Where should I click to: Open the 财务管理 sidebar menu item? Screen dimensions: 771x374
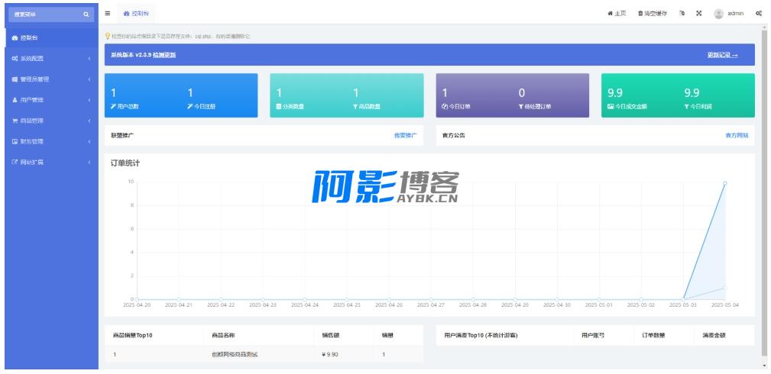[51, 141]
